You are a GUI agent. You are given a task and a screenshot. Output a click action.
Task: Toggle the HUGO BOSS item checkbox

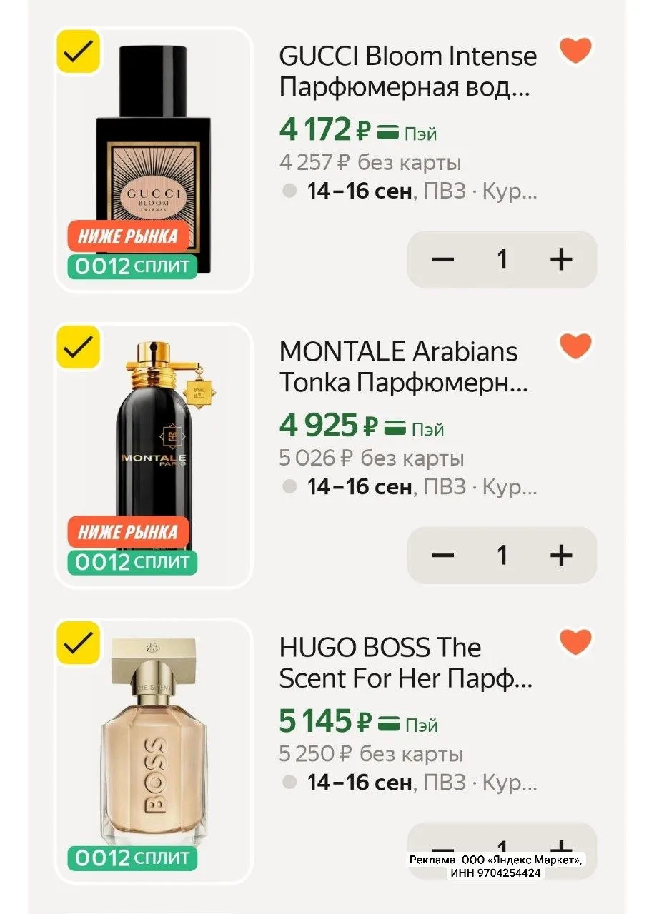79,643
